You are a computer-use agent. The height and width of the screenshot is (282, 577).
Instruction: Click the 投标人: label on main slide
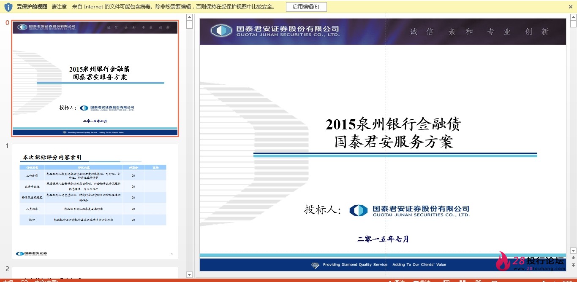coord(323,209)
